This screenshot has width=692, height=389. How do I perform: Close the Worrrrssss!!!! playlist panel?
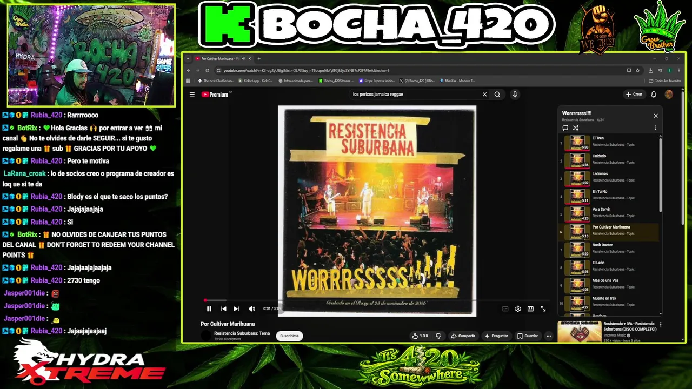pos(656,116)
